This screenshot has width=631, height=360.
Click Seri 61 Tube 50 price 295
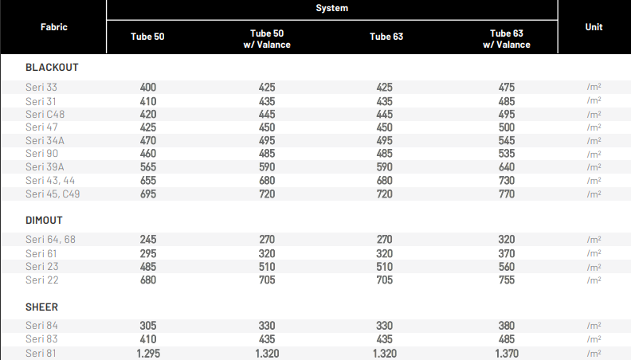point(148,254)
